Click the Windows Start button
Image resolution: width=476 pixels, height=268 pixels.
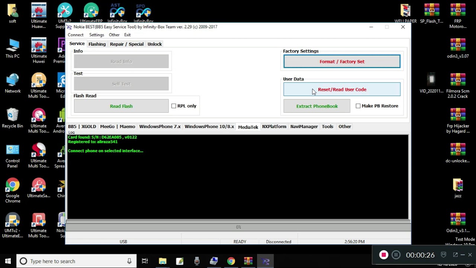pos(8,261)
